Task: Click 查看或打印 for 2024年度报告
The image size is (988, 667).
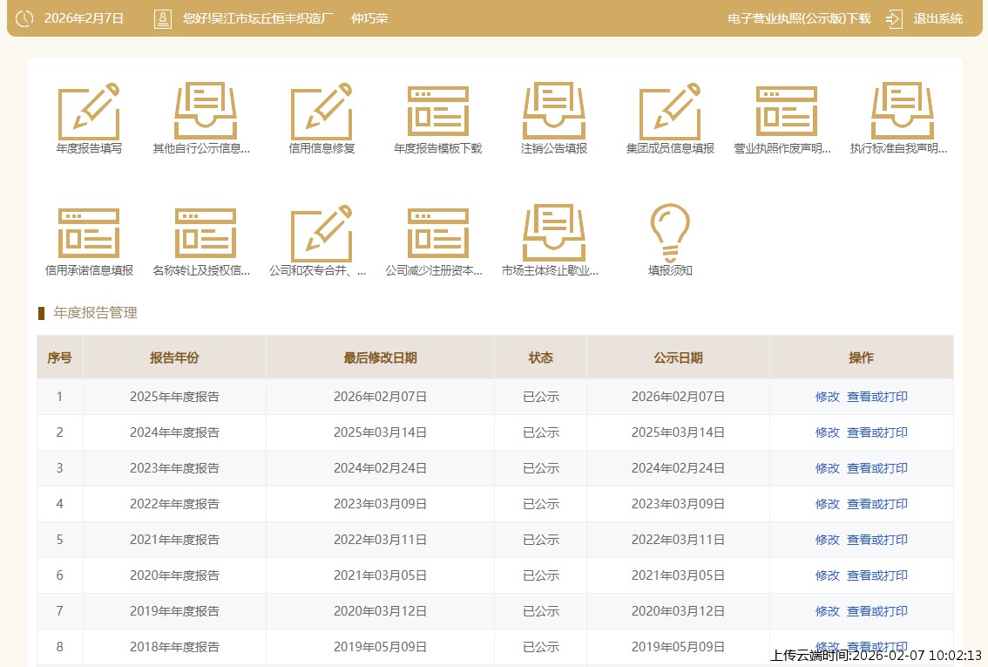Action: tap(876, 432)
